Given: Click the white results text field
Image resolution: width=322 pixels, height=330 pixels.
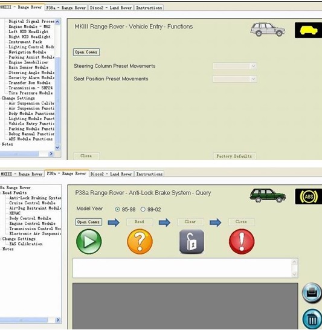Looking at the screenshot, I should [185, 268].
